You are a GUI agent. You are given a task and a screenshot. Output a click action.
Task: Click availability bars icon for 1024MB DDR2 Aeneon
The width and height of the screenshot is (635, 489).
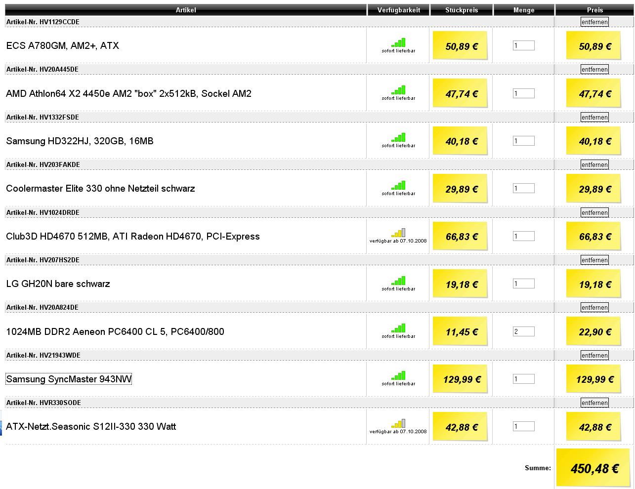coord(398,328)
